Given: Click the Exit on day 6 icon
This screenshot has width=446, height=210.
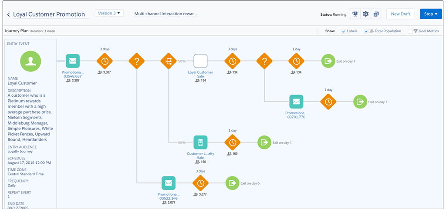Looking at the screenshot, I should [233, 183].
